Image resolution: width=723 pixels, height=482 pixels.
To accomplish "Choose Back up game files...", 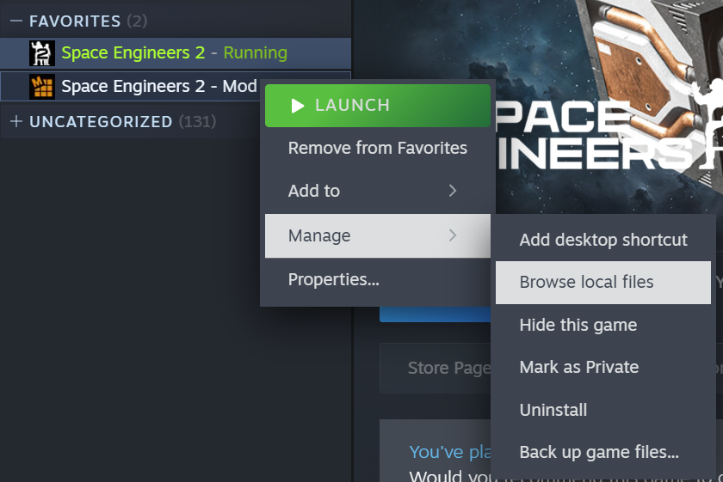I will (x=603, y=452).
